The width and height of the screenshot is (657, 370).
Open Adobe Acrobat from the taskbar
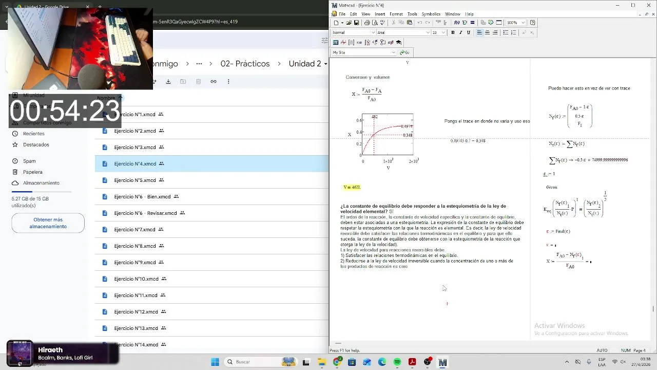tap(412, 362)
